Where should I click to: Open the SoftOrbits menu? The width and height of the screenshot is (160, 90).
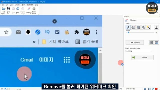(x=30, y=5)
